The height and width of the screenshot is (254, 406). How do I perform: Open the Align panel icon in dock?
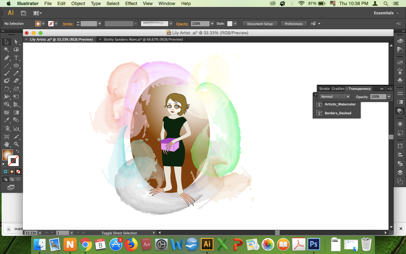click(x=400, y=155)
